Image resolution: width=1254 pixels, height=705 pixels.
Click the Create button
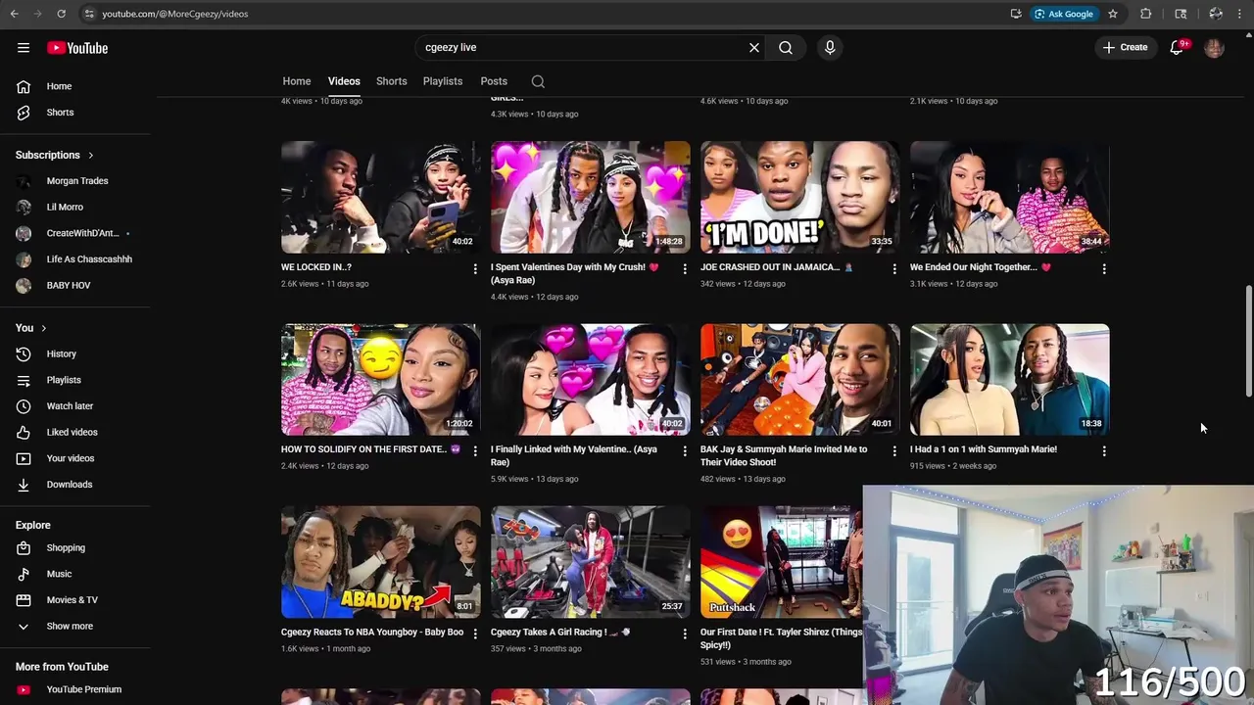point(1125,47)
